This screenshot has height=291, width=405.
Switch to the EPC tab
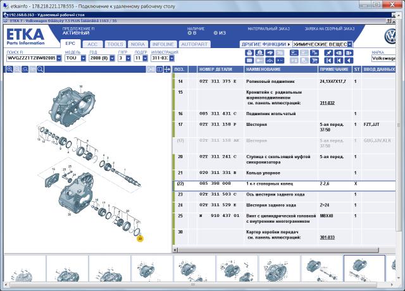(x=70, y=44)
